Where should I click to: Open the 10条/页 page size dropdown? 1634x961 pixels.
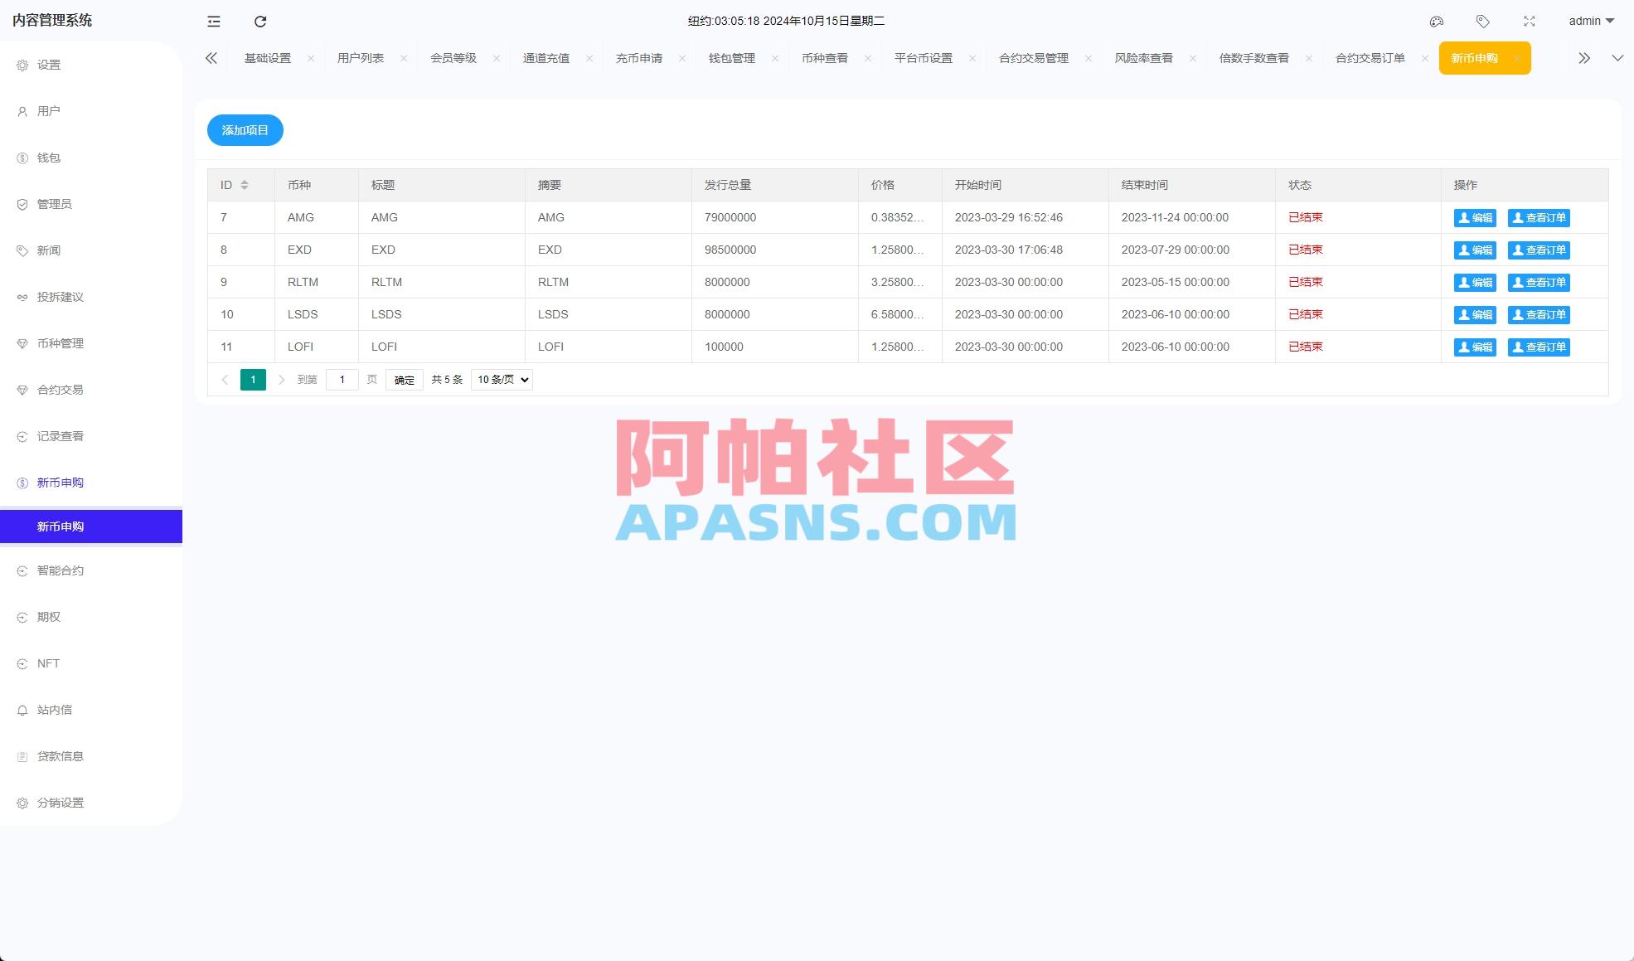[x=501, y=379]
